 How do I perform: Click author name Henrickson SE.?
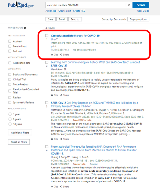pyautogui.click(x=59, y=69)
